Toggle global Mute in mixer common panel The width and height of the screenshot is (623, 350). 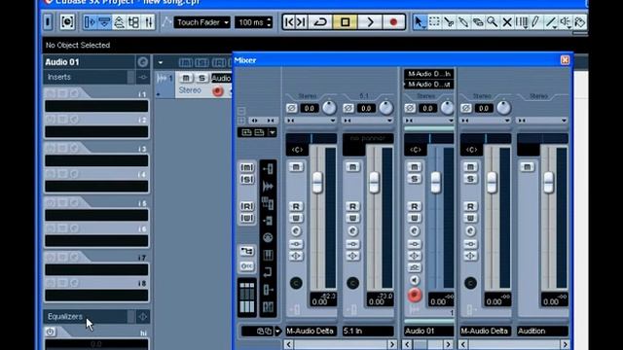coord(246,167)
